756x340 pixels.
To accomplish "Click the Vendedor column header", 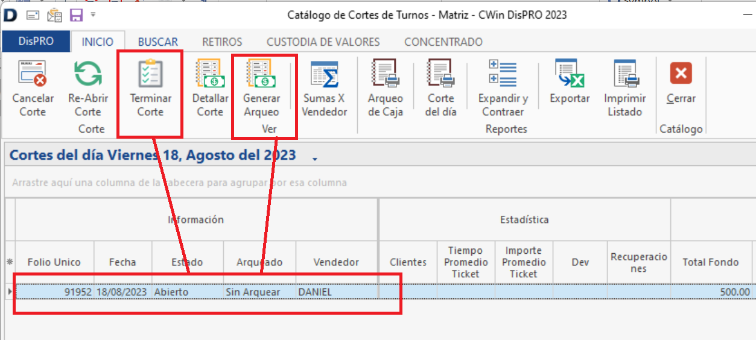I will coord(337,262).
